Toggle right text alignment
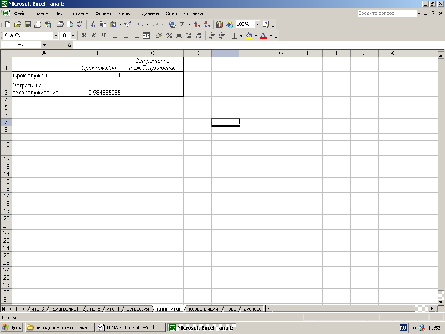Image resolution: width=445 pixels, height=334 pixels. click(136, 36)
